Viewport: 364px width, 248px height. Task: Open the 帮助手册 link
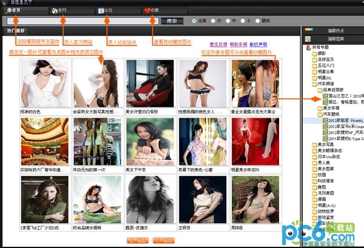click(x=238, y=44)
